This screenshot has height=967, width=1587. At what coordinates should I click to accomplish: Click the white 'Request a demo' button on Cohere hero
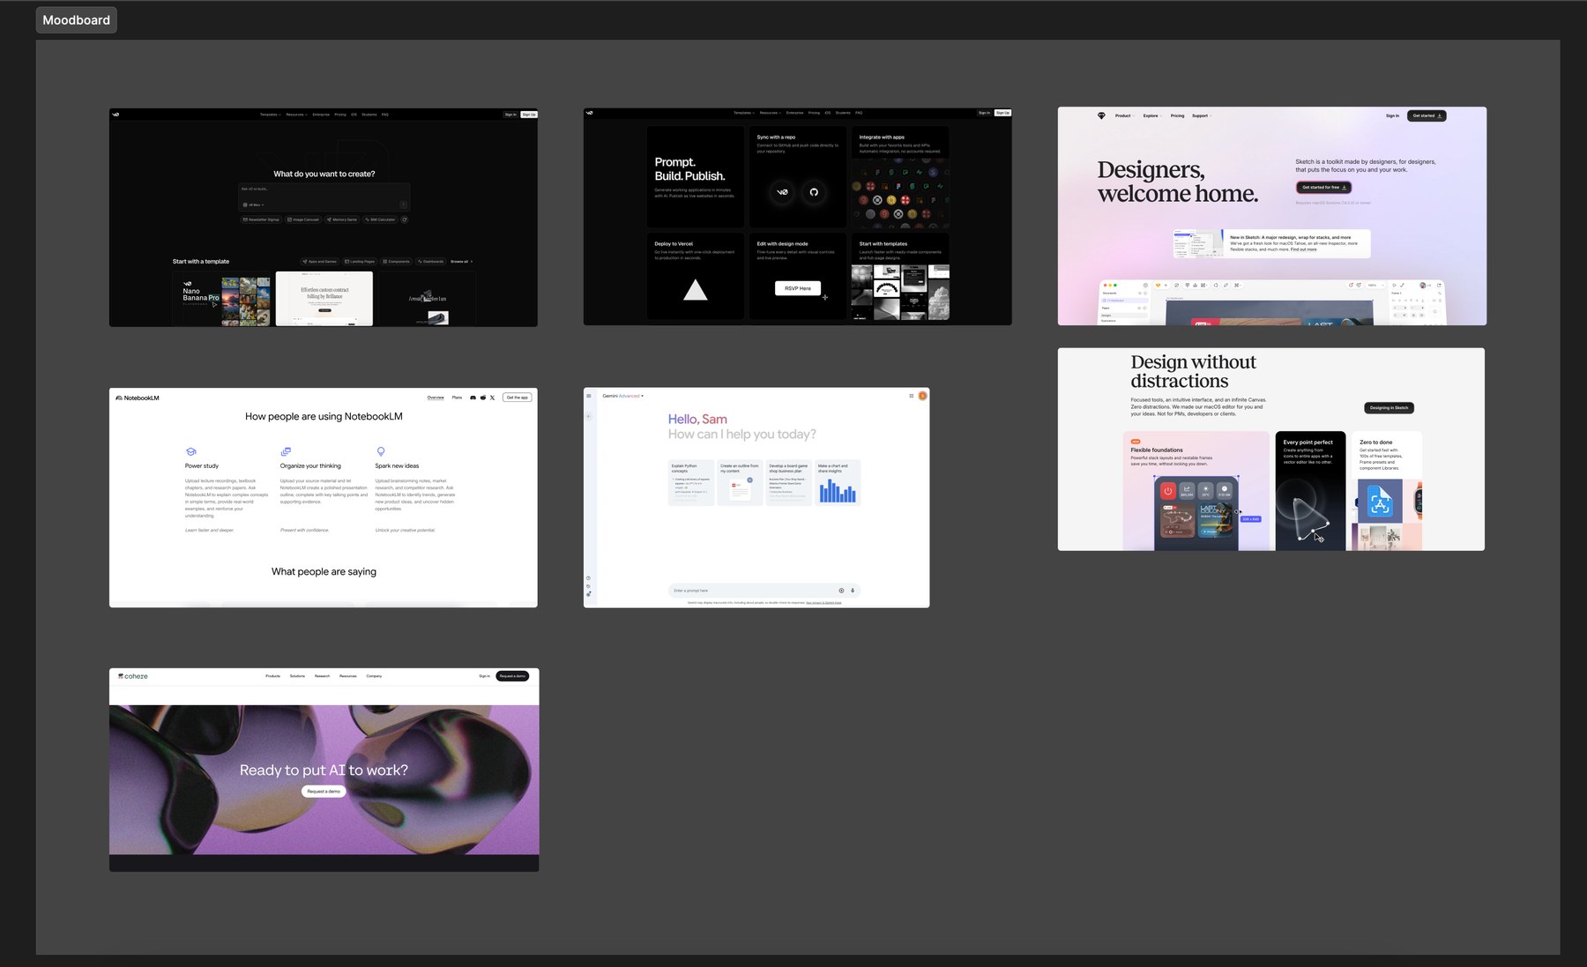(x=324, y=791)
